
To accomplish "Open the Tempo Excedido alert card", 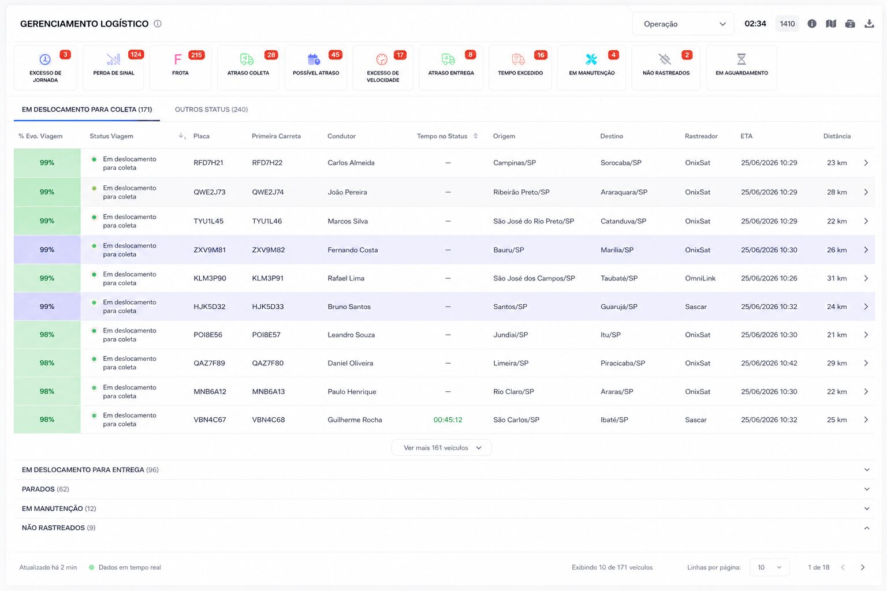I will (520, 68).
